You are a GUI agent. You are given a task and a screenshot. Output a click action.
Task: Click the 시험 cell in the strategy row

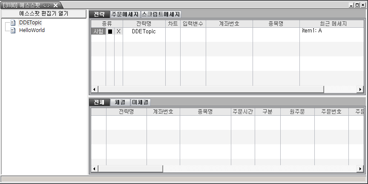[x=98, y=32]
